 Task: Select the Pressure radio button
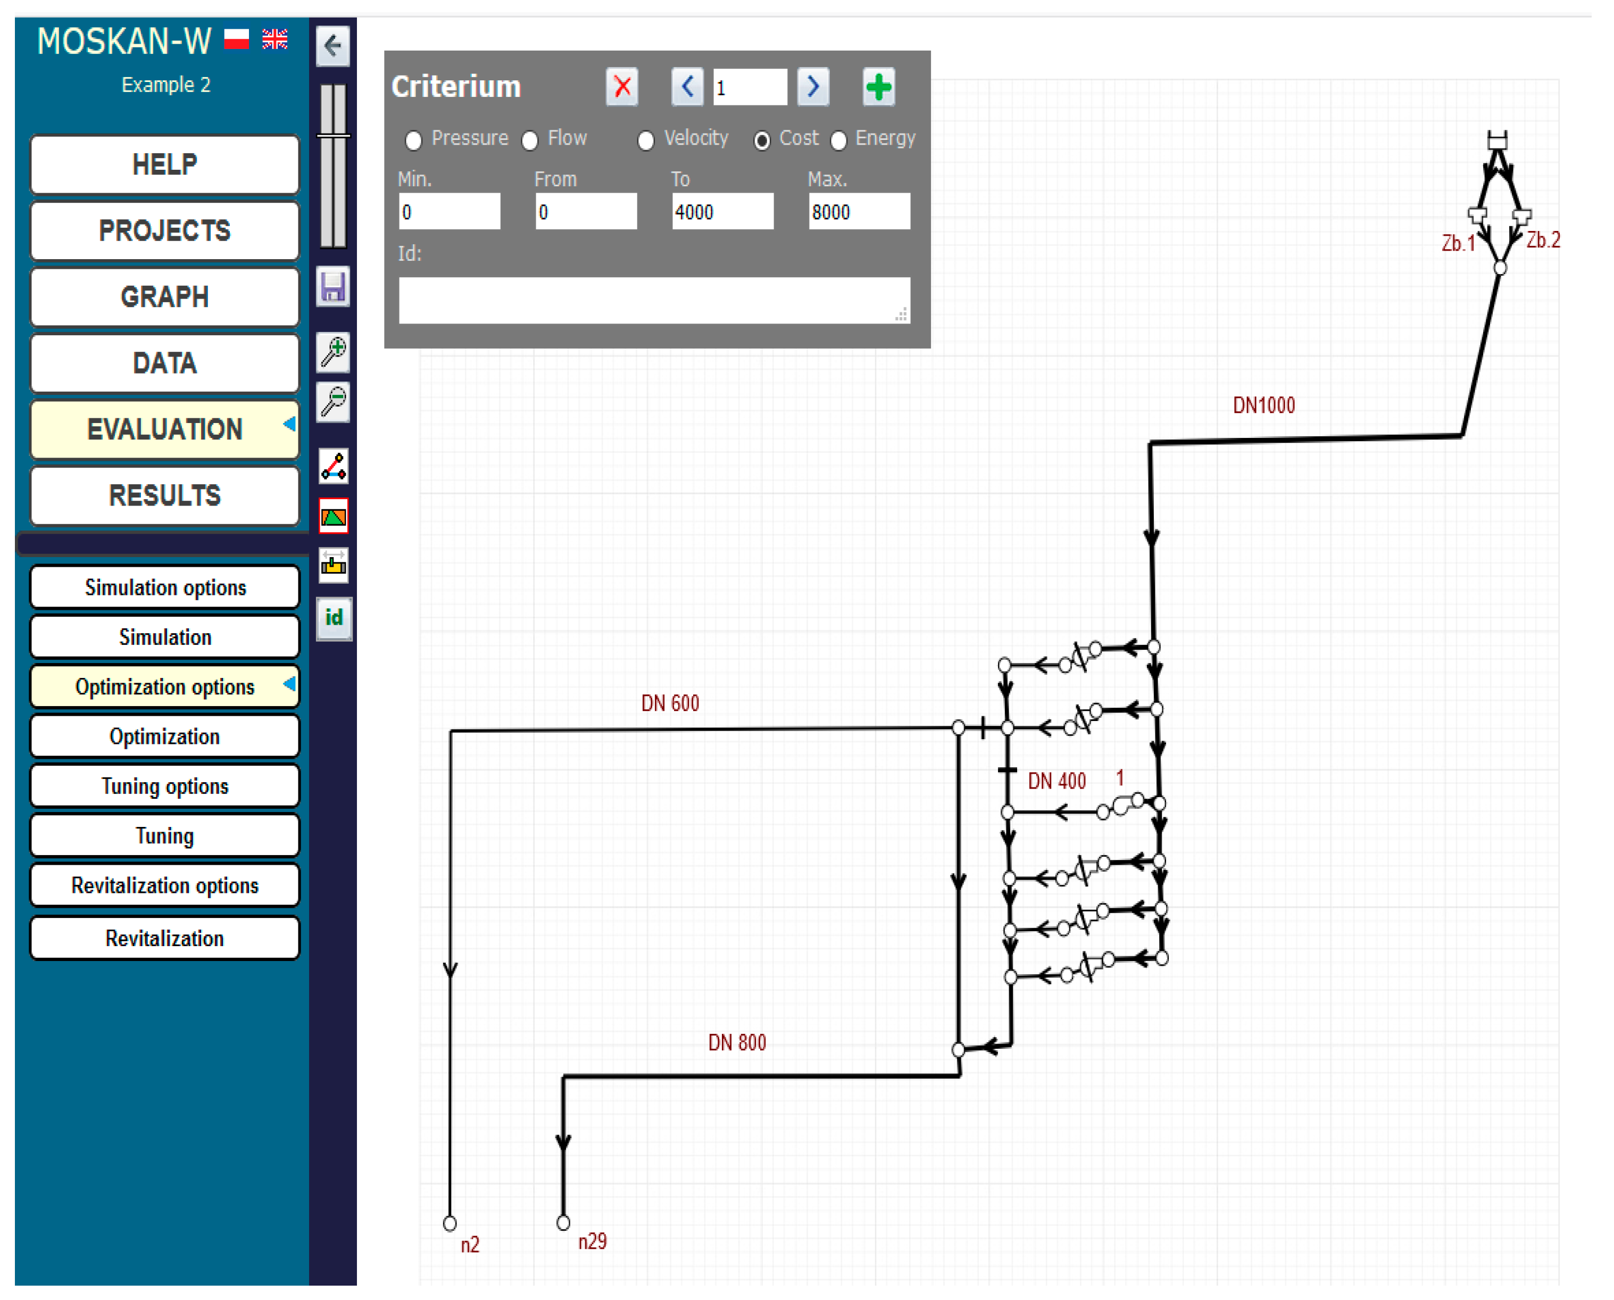(413, 140)
